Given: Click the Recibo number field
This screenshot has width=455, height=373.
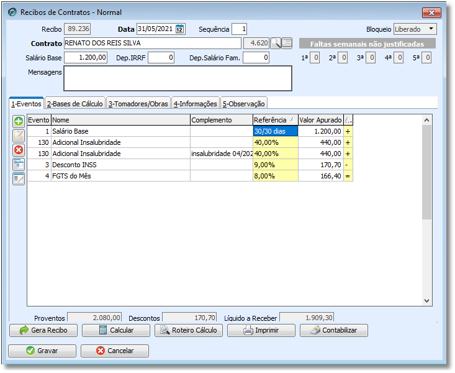Looking at the screenshot, I should (77, 29).
